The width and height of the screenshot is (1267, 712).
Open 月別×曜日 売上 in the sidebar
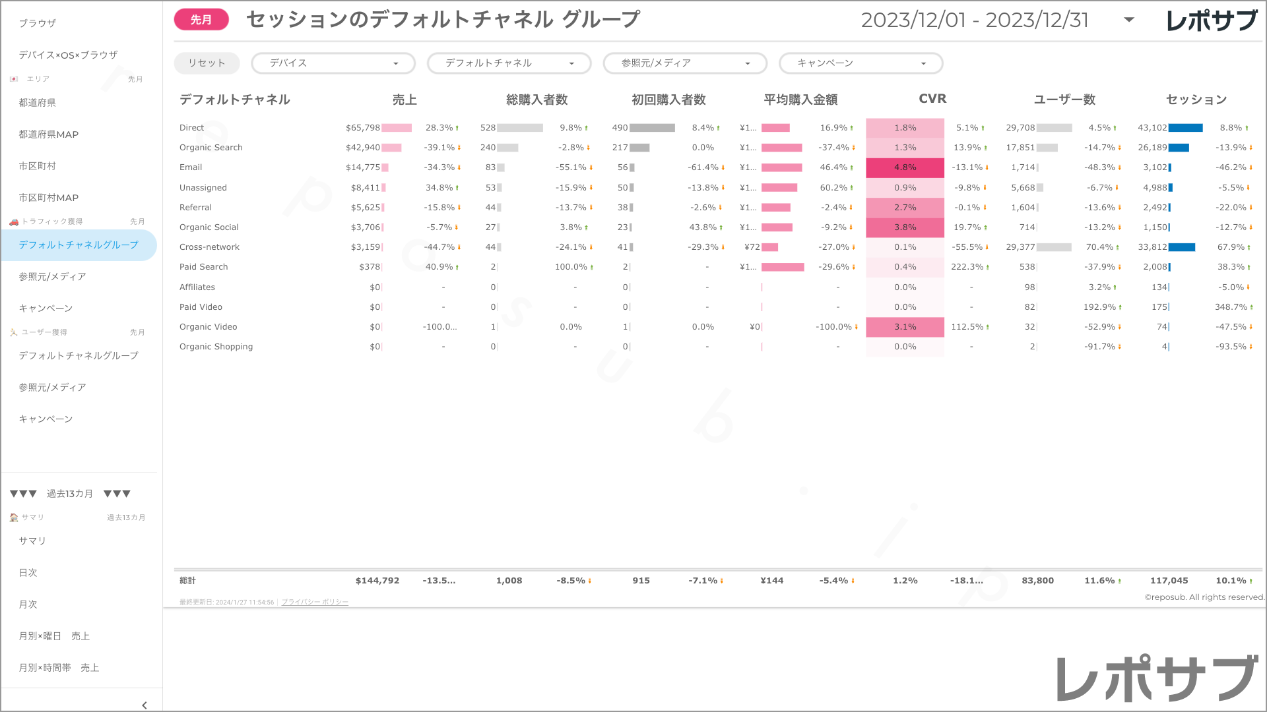coord(54,636)
